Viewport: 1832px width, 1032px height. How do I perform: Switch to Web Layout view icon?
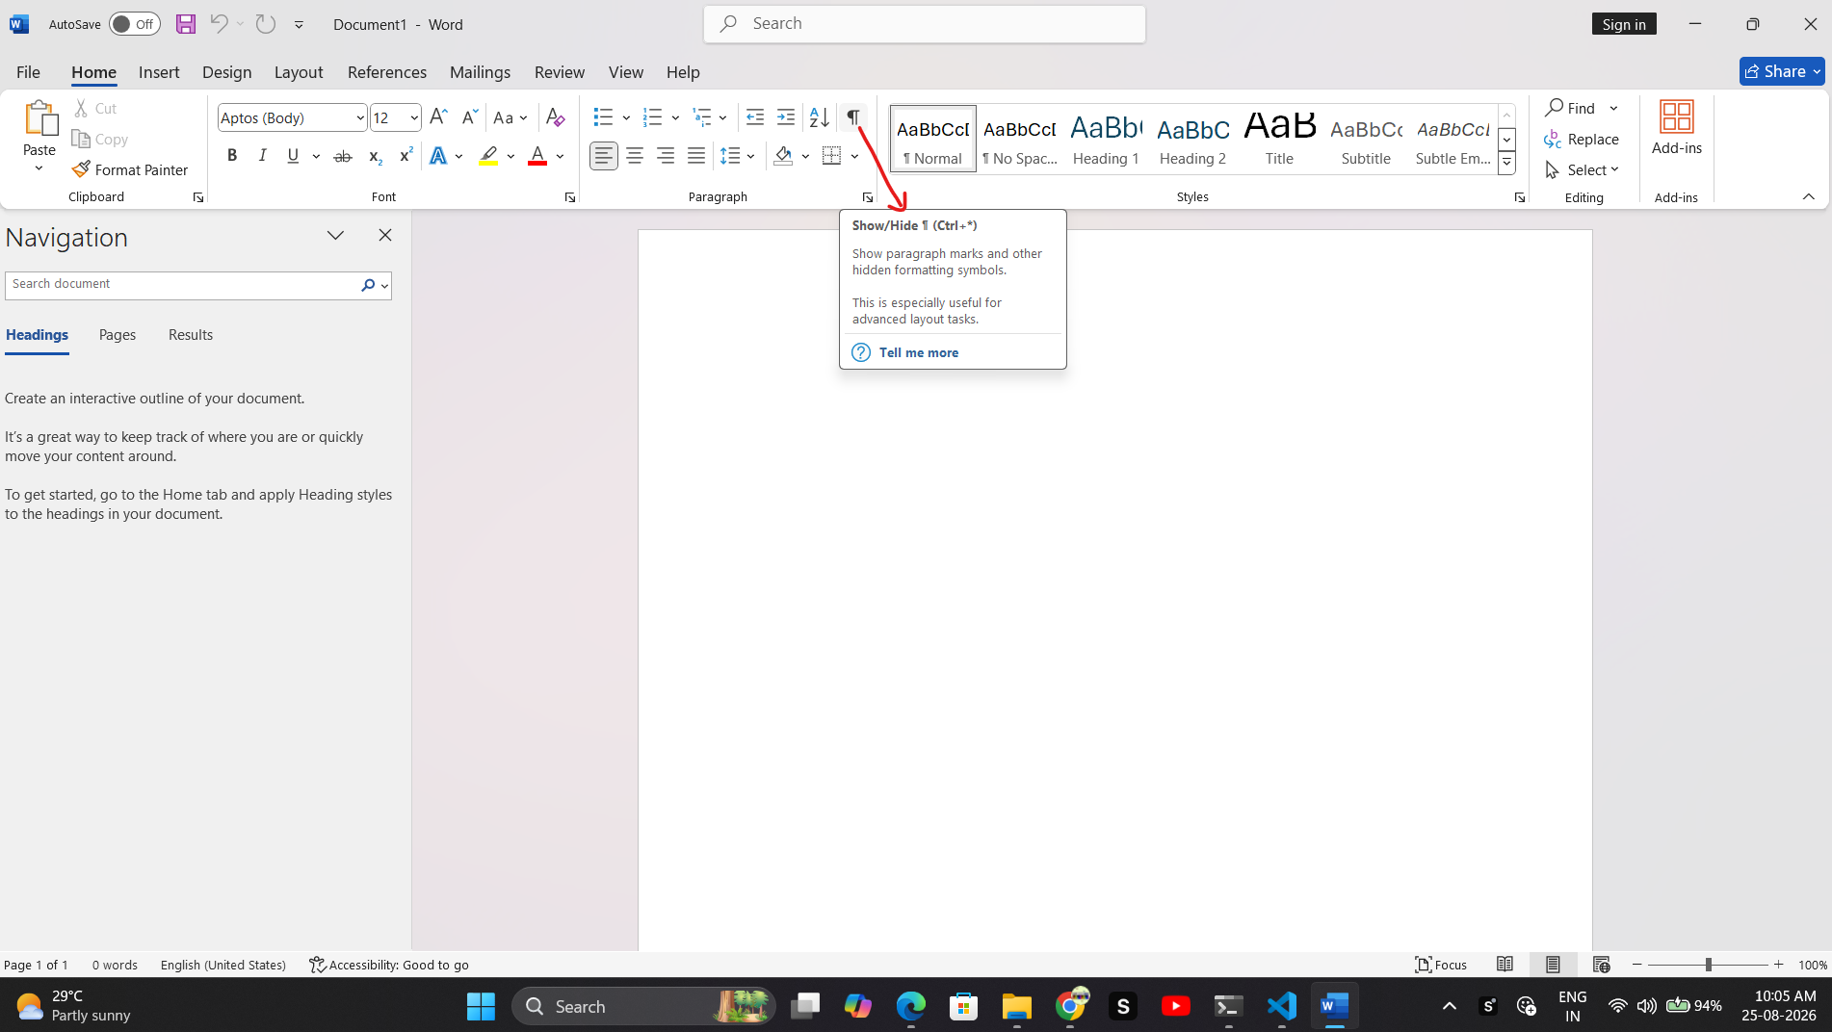(1602, 965)
